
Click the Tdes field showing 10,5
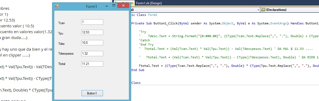click(92, 43)
